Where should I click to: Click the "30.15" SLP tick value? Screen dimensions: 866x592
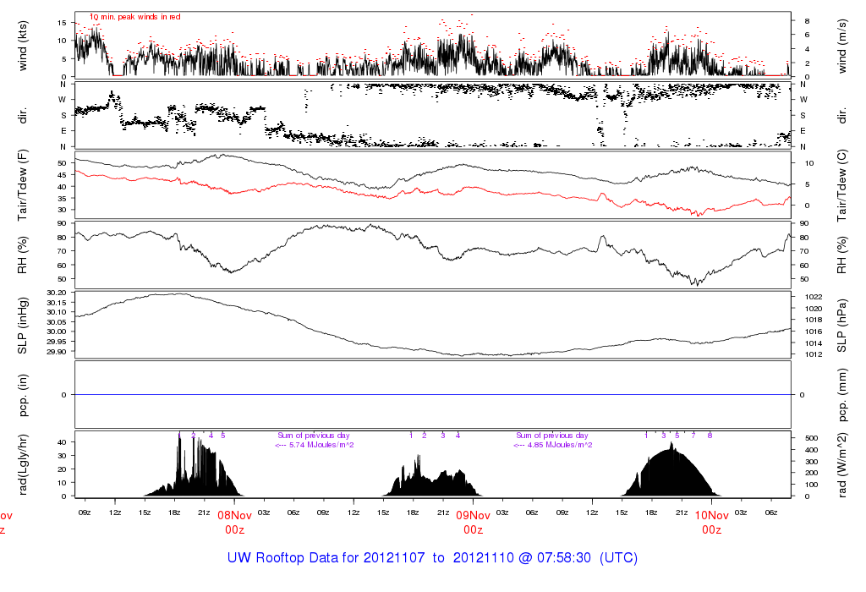tap(57, 303)
